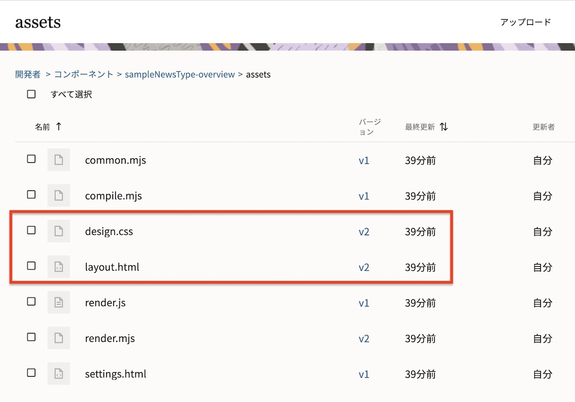Click the code file icon for layout.html
Viewport: 575px width, 402px height.
pyautogui.click(x=58, y=267)
